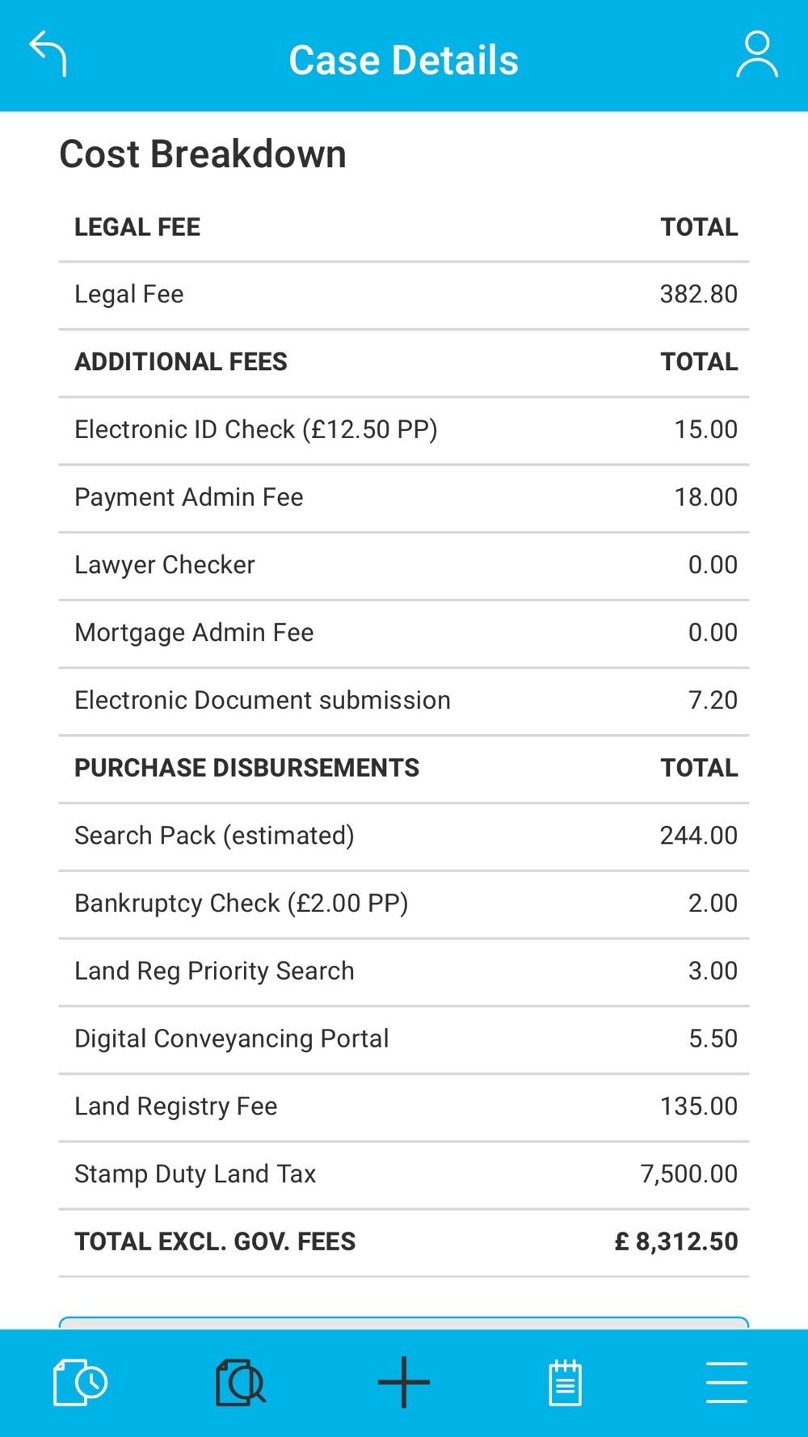
Task: Tap Digital Conveyancing Portal row
Action: coord(404,1039)
